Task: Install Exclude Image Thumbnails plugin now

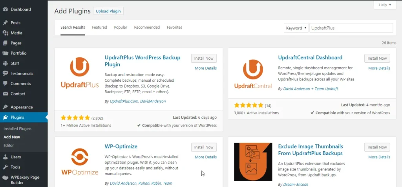Action: [x=377, y=147]
